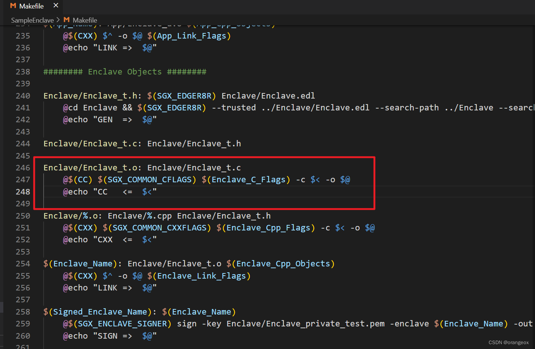Viewport: 535px width, 349px height.
Task: Click 'App_Link_Flags' on line 235
Action: pyautogui.click(x=191, y=36)
